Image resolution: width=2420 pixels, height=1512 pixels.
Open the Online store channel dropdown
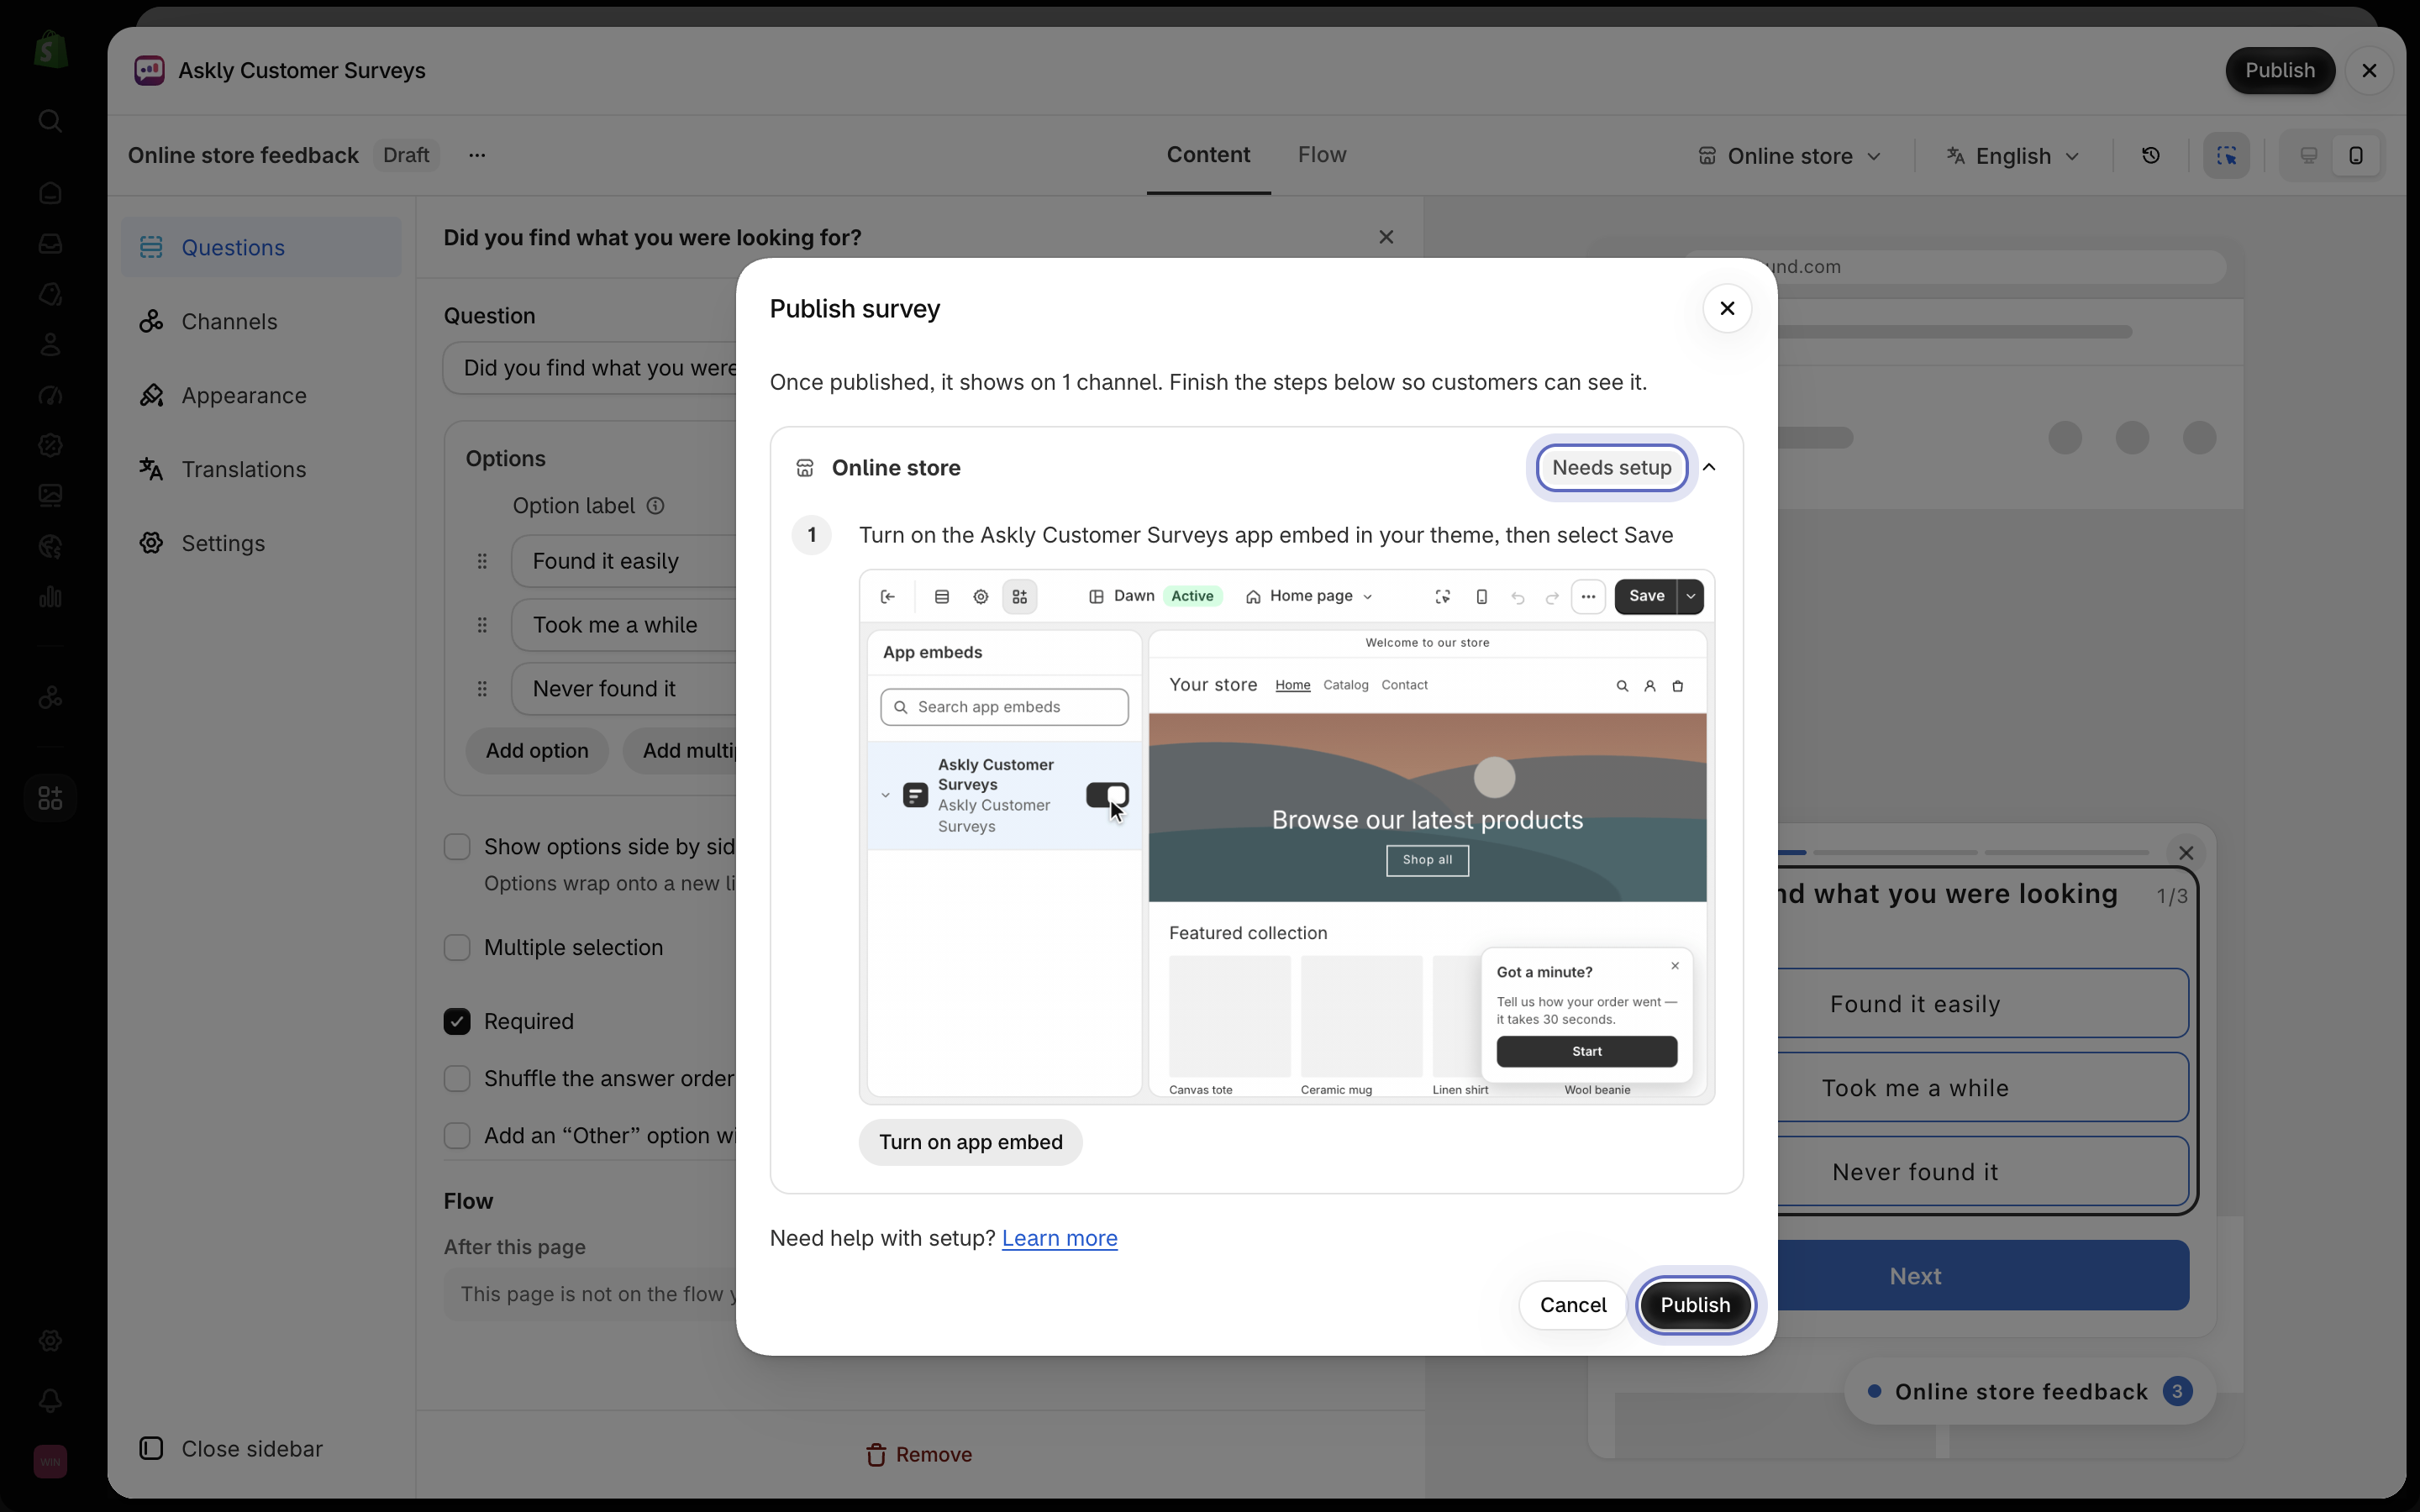point(1790,156)
